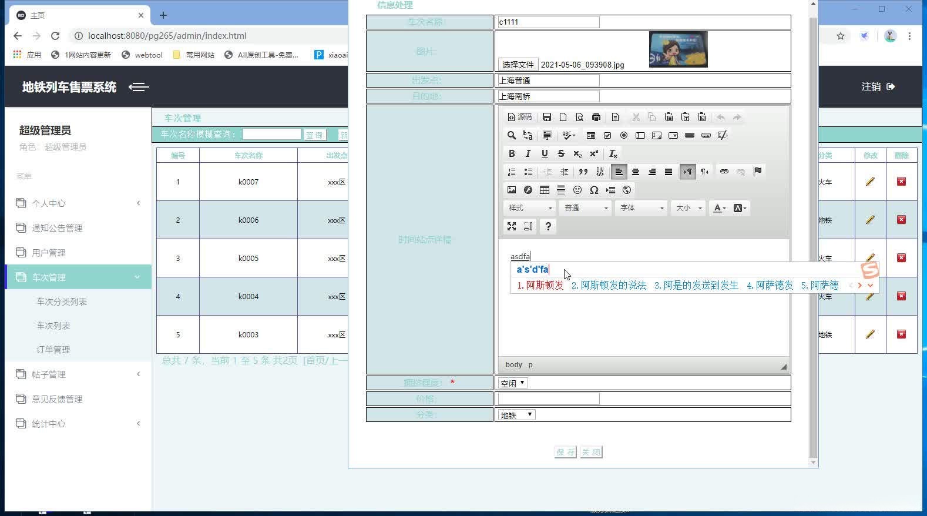Increase indent in the editor
927x516 pixels.
point(564,172)
